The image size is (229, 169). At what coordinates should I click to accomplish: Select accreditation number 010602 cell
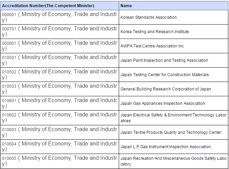click(x=60, y=117)
